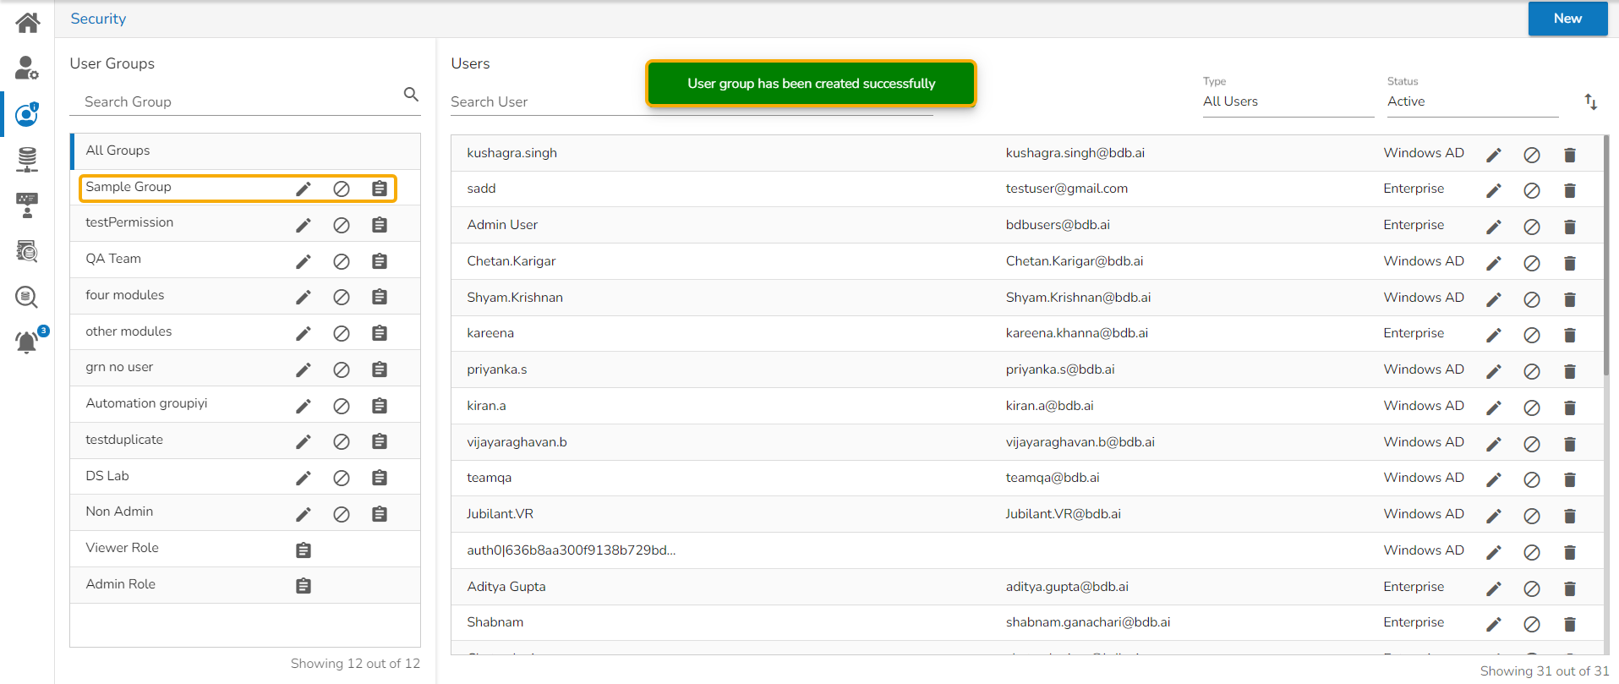This screenshot has width=1619, height=684.
Task: Select All Groups in list
Action: [245, 150]
